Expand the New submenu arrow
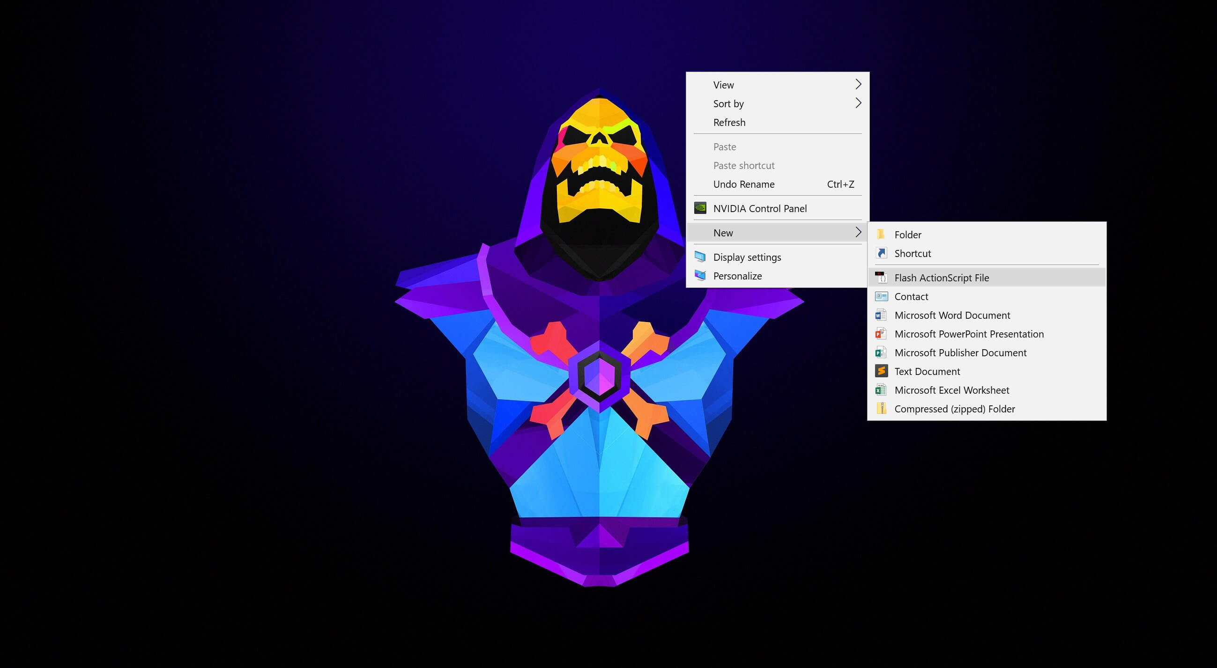The width and height of the screenshot is (1217, 668). [x=858, y=232]
